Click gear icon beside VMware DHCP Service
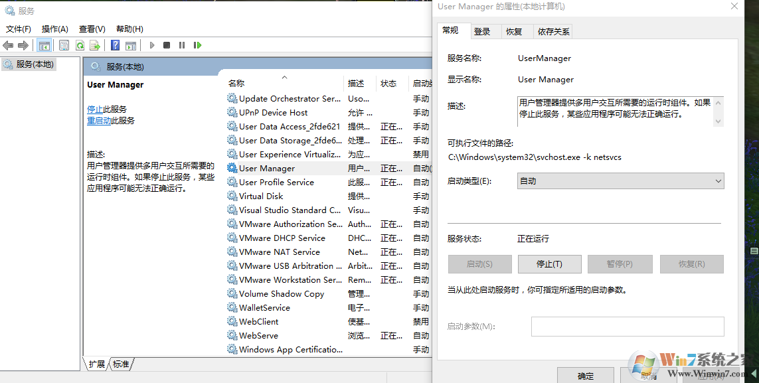The image size is (759, 383). (232, 238)
